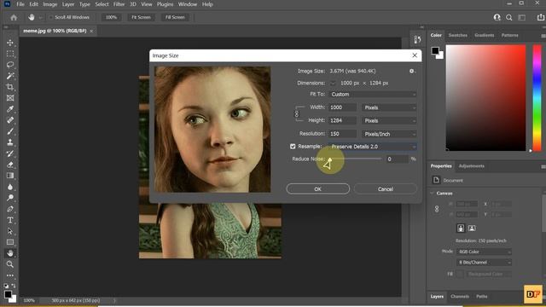Select the History Brush tool
Screen dimensions: 546x307
[10, 153]
